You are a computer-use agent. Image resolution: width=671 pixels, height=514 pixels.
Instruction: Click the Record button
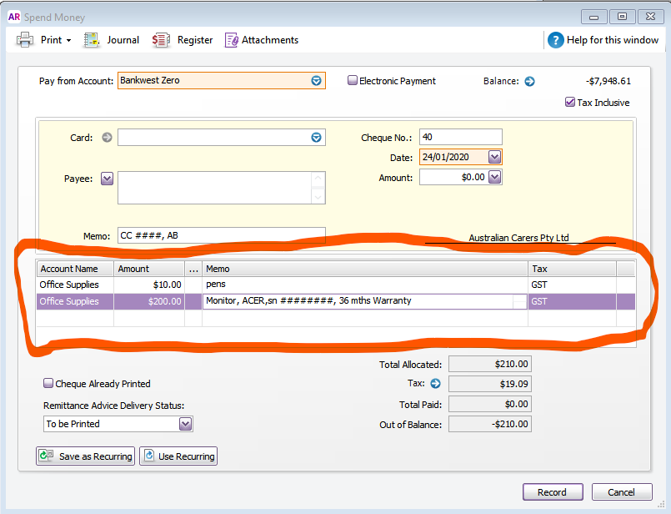tap(552, 492)
